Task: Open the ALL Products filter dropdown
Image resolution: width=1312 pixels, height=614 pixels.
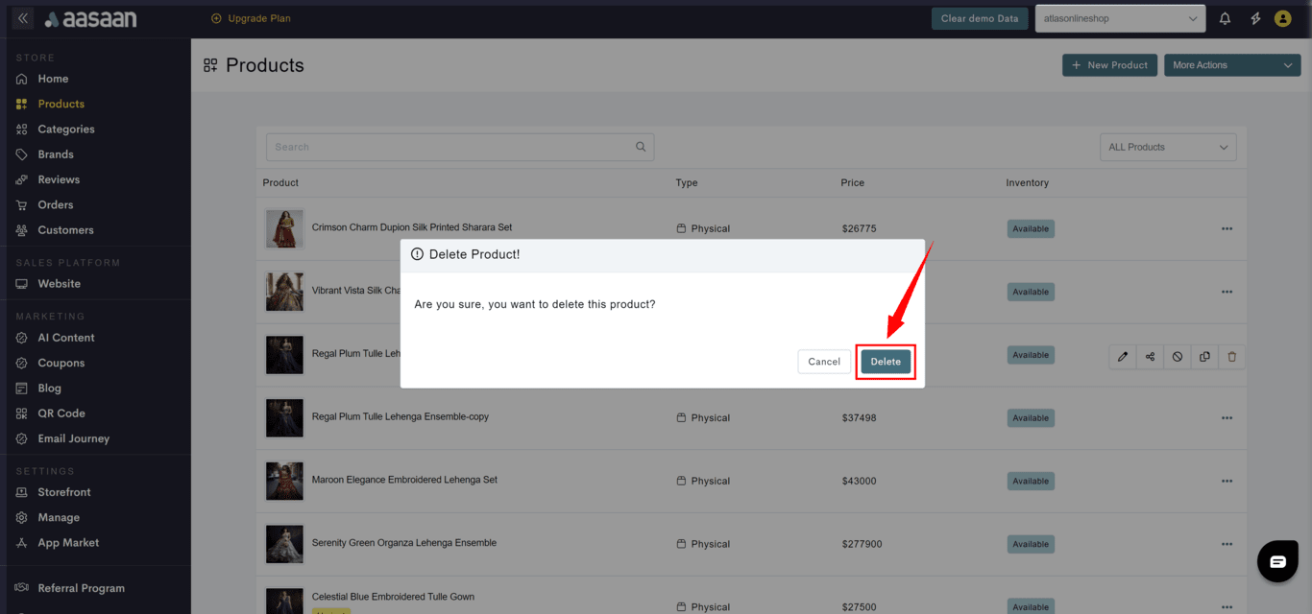Action: [1167, 147]
